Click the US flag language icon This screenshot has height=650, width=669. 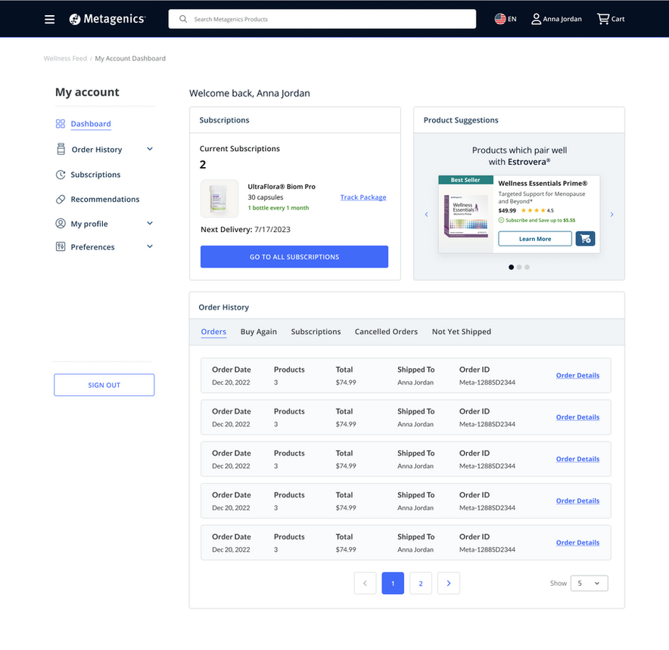[x=500, y=19]
